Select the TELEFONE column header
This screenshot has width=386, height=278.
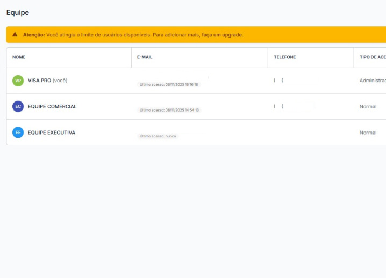point(284,57)
